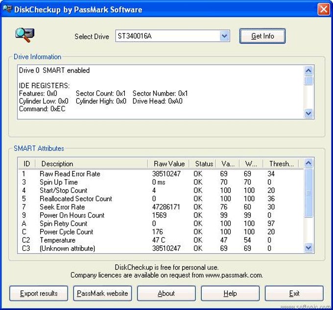Click SMART Attributes scroll down arrow

tap(309, 247)
